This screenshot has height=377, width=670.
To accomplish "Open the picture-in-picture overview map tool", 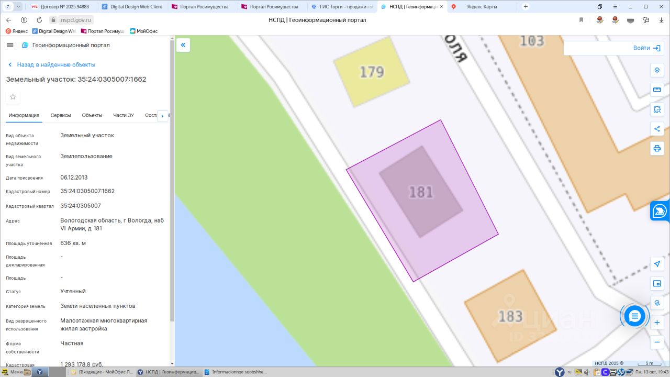I will 657,283.
